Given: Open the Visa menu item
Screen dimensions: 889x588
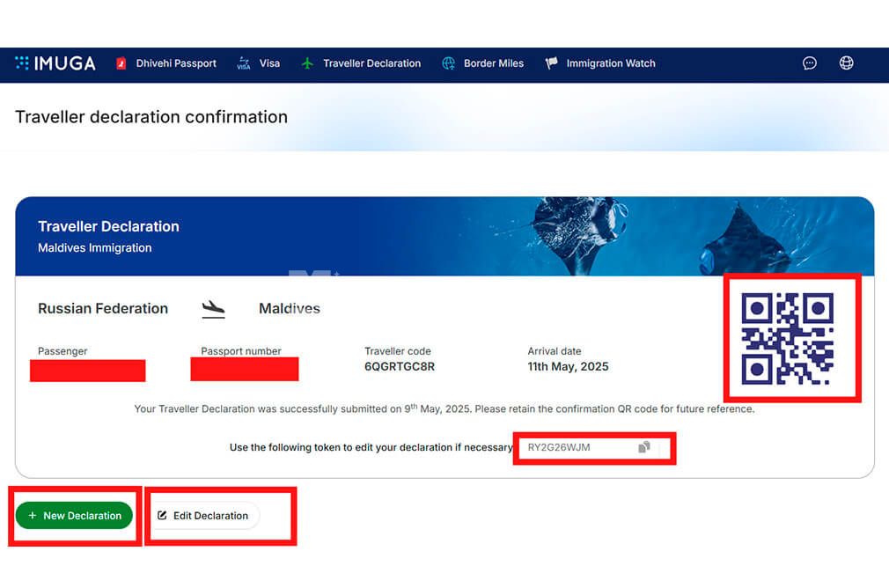Looking at the screenshot, I should click(x=269, y=63).
